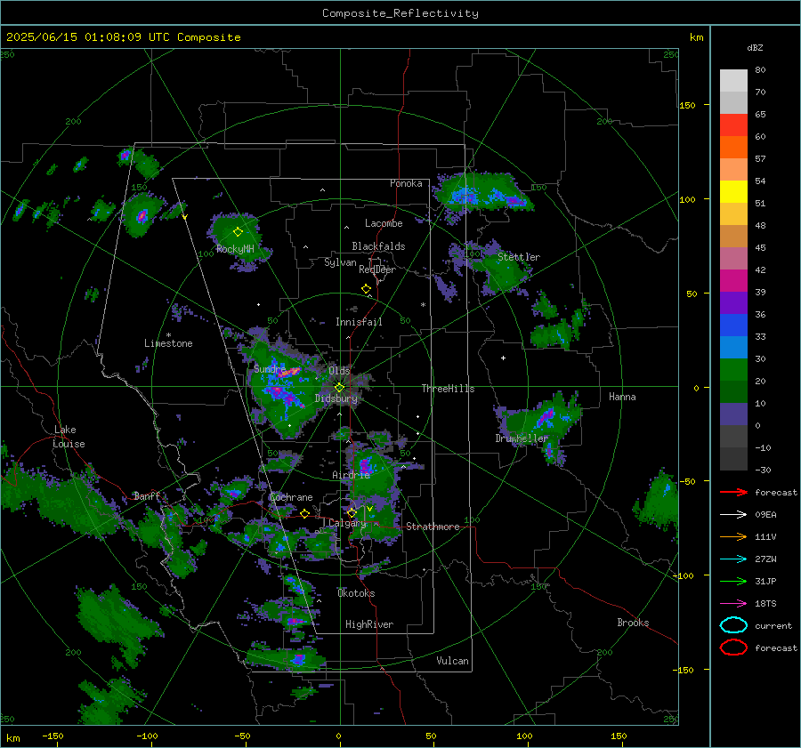
Task: Click the orange 111V arrow in legend
Action: 733,536
